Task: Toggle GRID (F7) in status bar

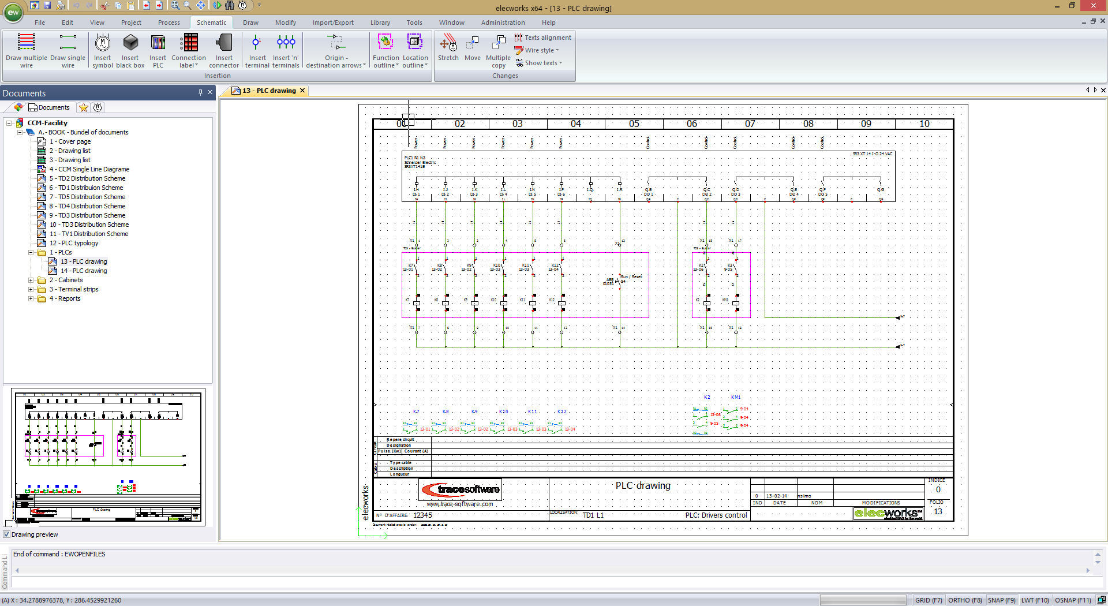Action: tap(928, 600)
